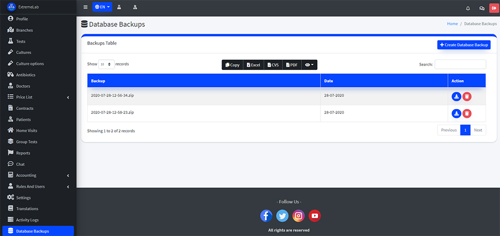The image size is (500, 236).
Task: Delete the 2020-07-28-12-58-23.zip backup
Action: tap(466, 113)
